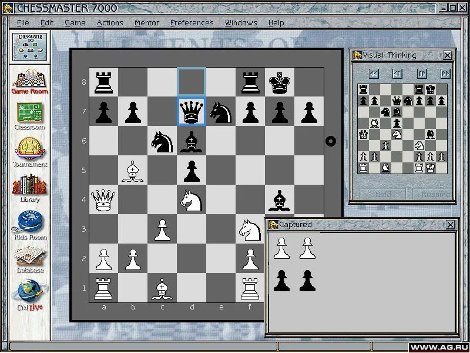Open the Help menu
This screenshot has width=470, height=353.
click(x=276, y=23)
